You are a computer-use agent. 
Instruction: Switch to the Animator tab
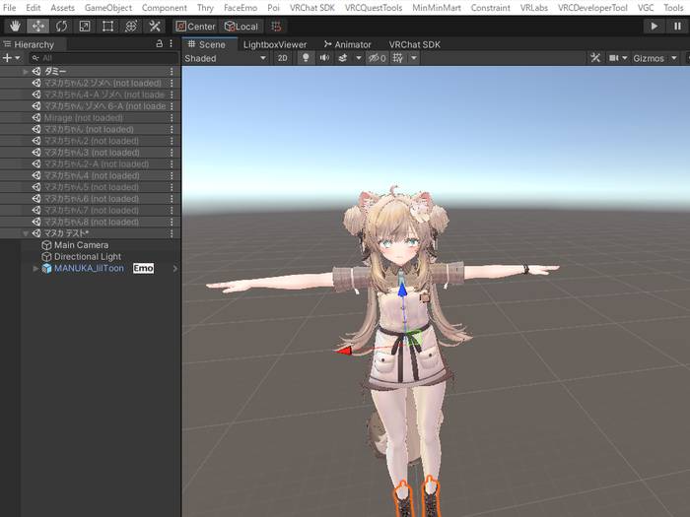click(347, 44)
